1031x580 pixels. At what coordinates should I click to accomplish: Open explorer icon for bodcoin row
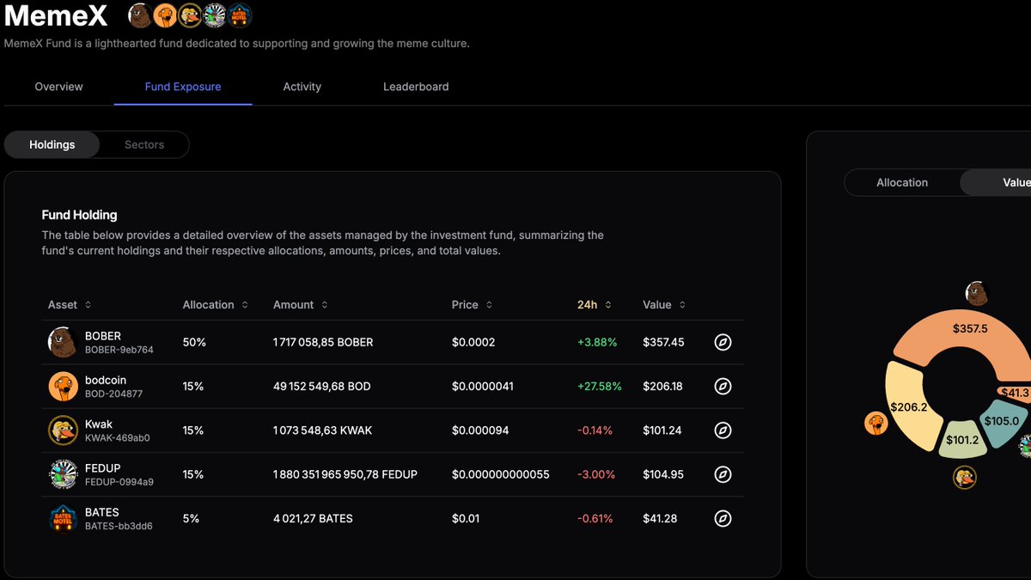[x=723, y=387]
